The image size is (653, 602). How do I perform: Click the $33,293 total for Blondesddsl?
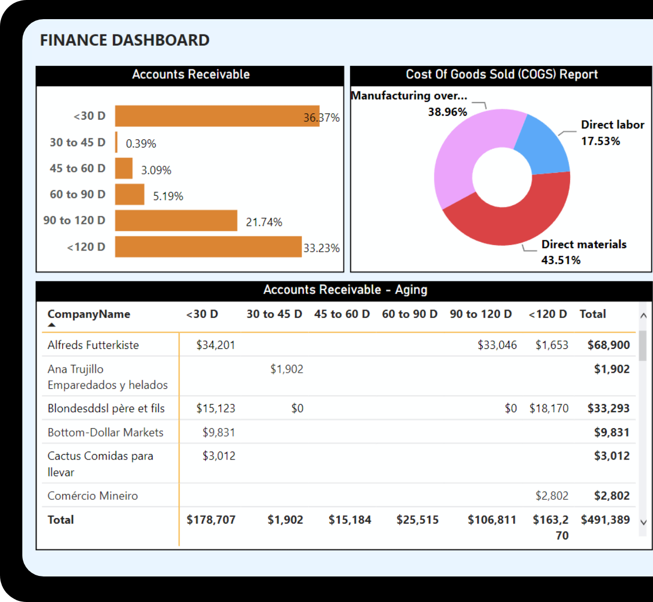tap(609, 408)
